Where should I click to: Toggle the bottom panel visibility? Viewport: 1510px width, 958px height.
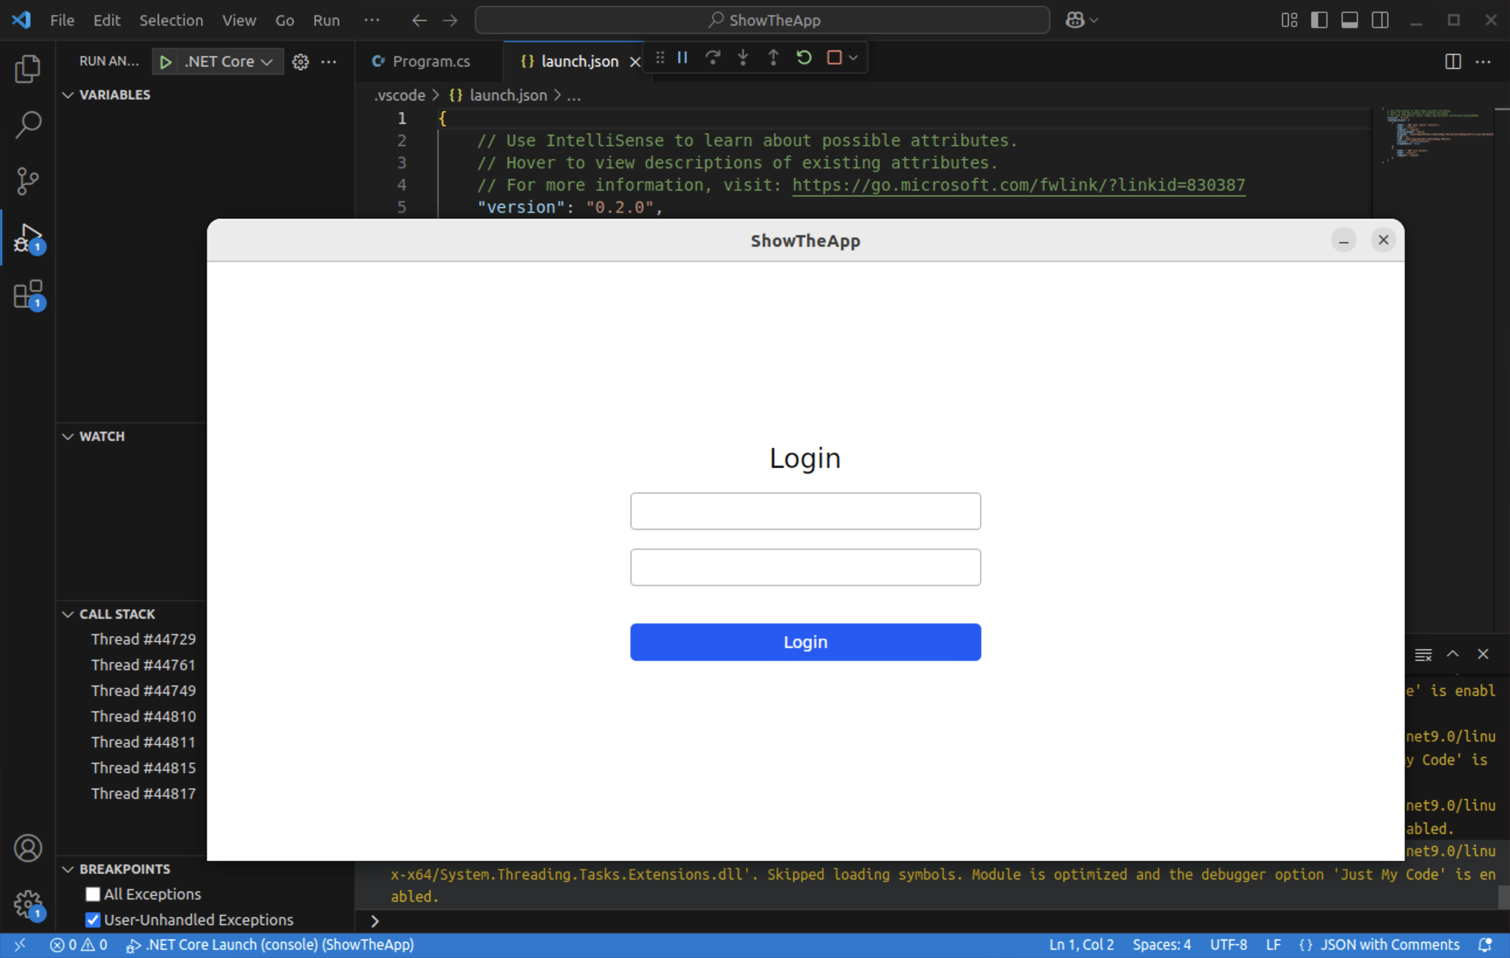click(x=1350, y=20)
